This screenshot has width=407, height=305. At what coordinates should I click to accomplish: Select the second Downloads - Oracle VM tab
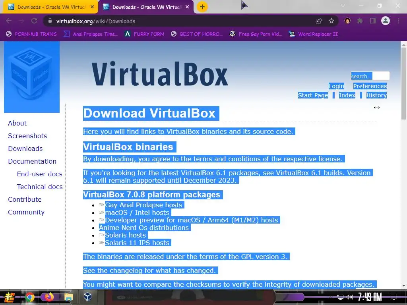pos(146,7)
